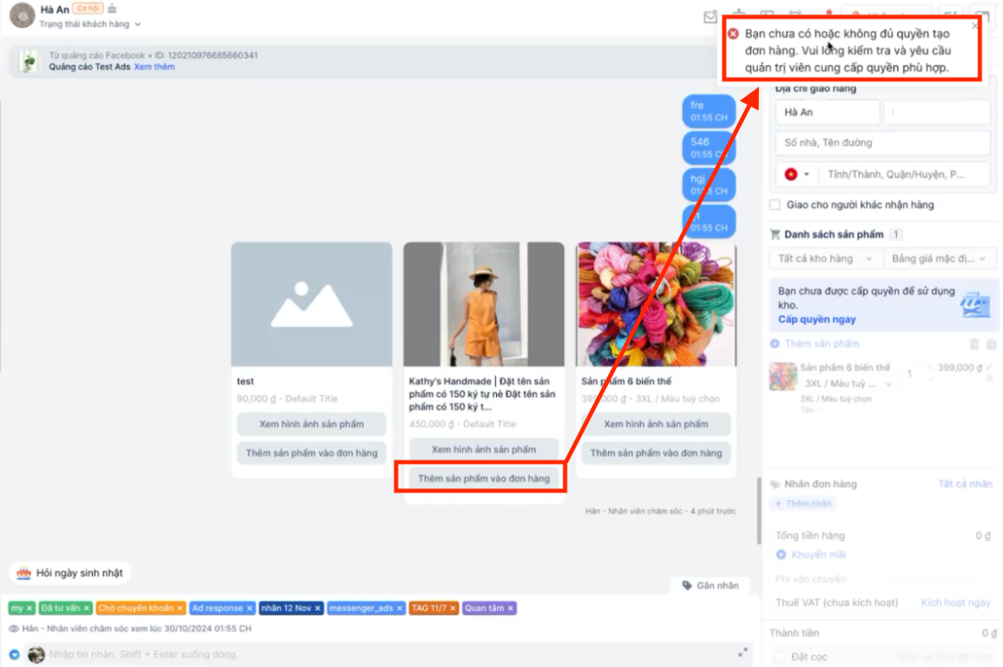The width and height of the screenshot is (1003, 667).
Task: Click 'Xem thêm' link in ad banner
Action: (154, 66)
